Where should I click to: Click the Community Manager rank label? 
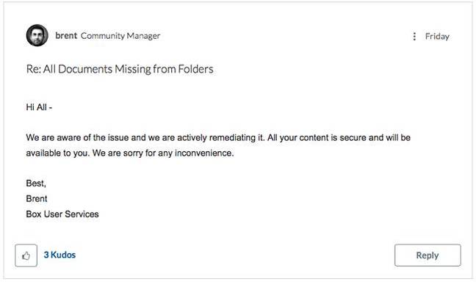pyautogui.click(x=120, y=36)
